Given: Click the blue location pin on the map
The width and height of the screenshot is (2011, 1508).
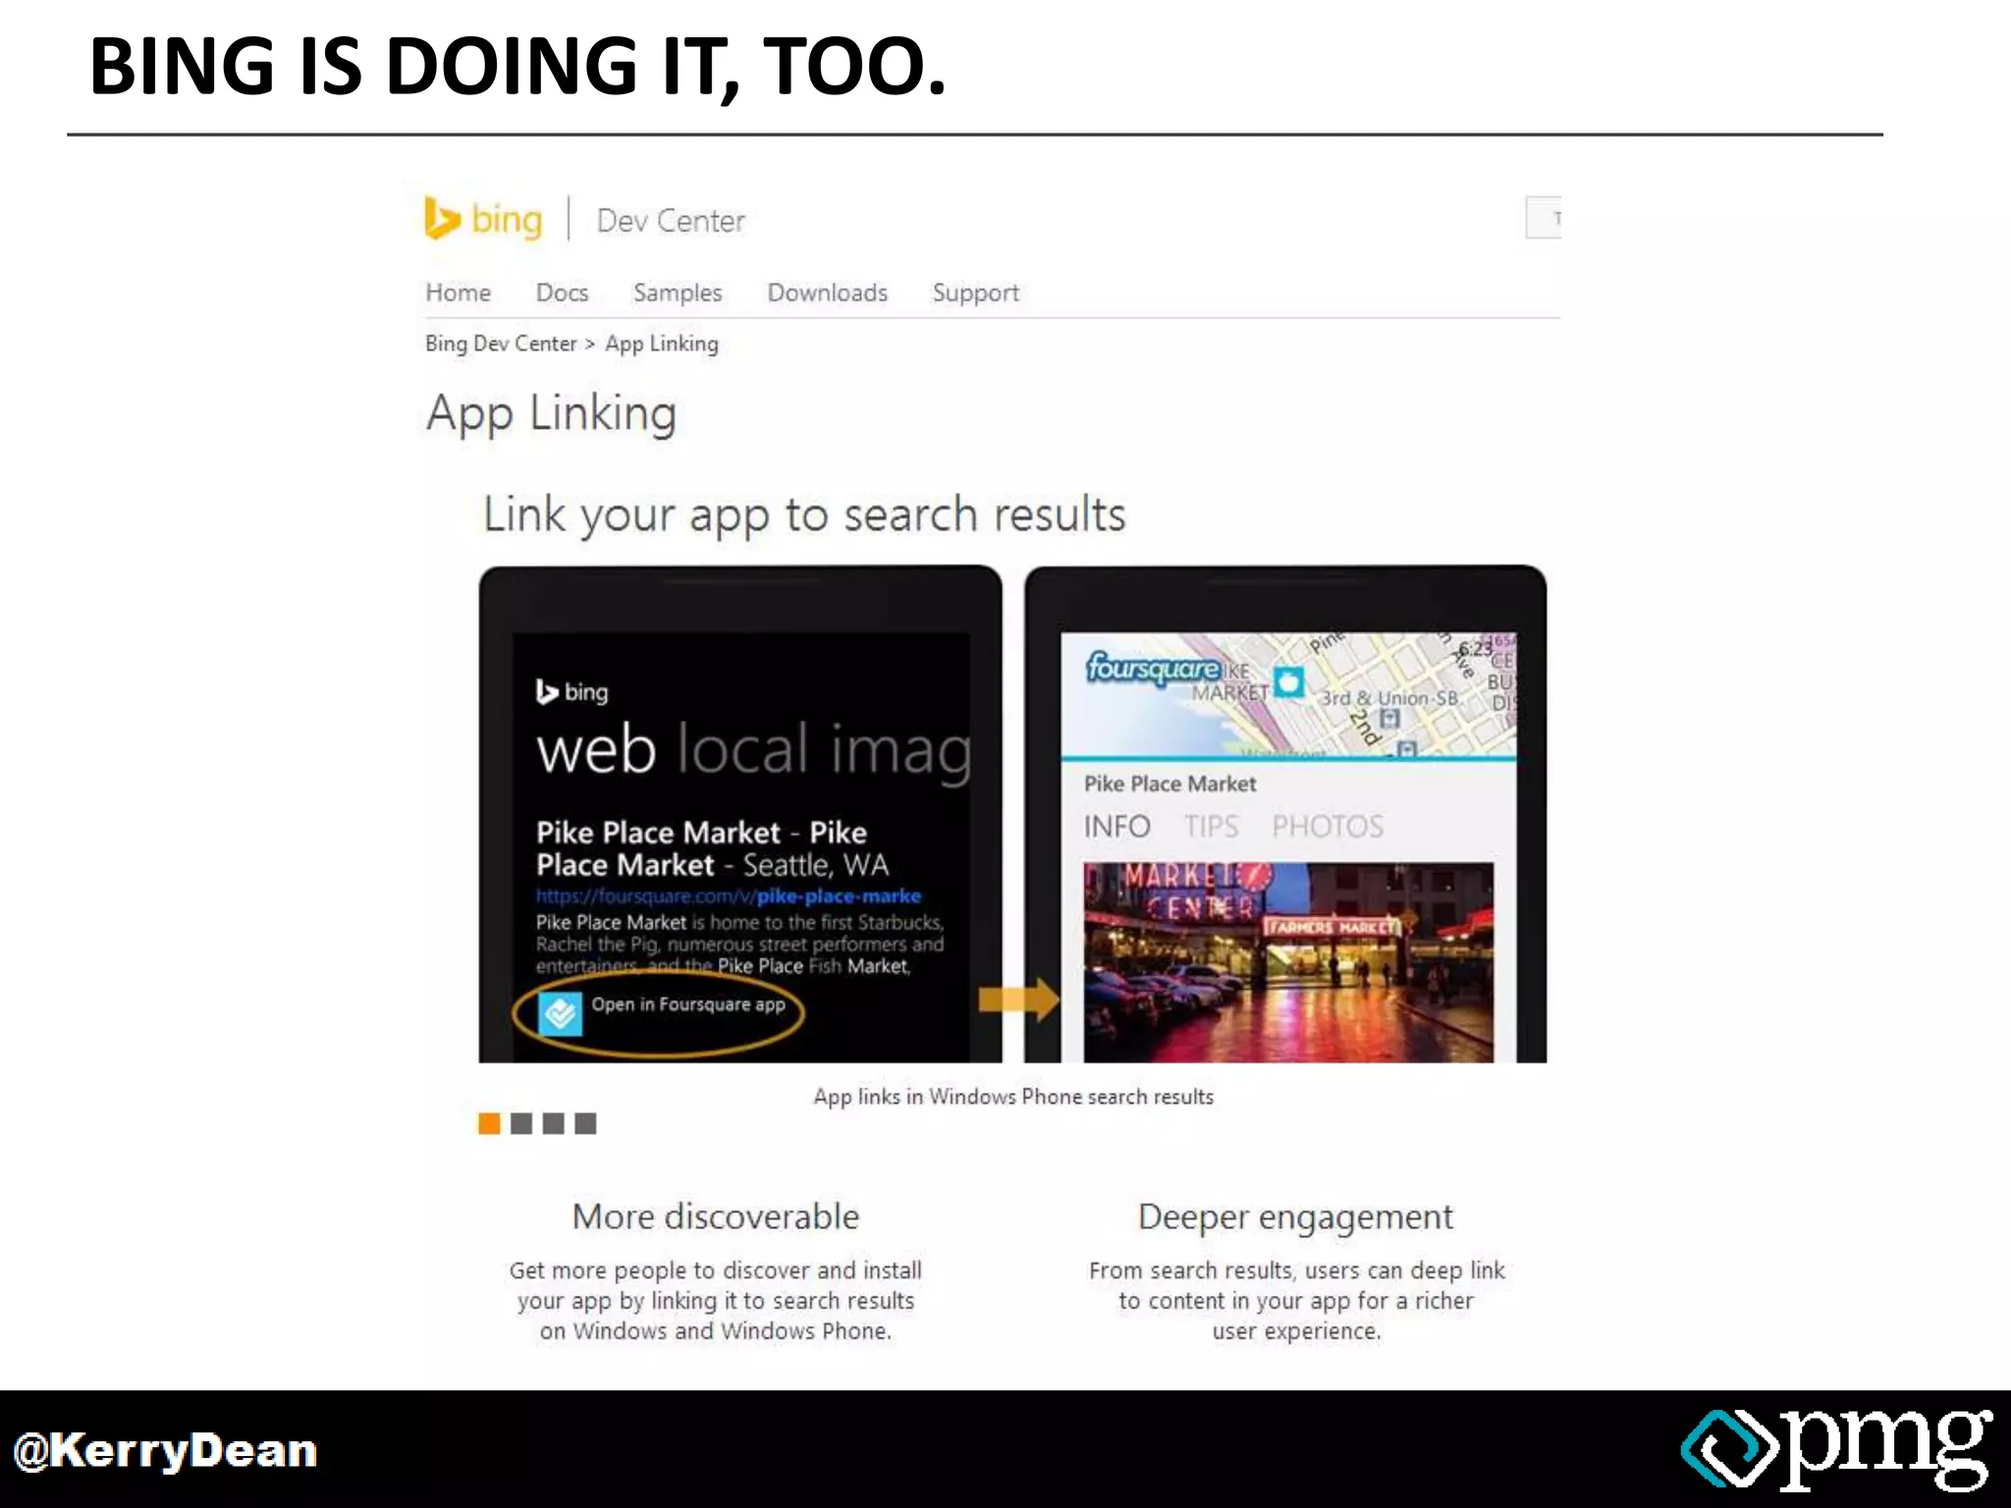Looking at the screenshot, I should pos(1288,681).
